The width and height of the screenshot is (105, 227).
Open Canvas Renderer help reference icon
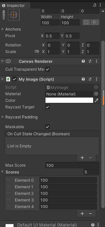[x=83, y=61]
